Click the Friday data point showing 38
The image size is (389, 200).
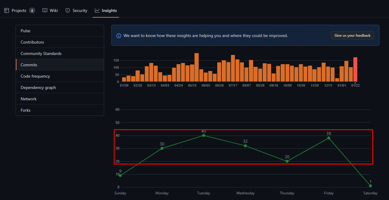pyautogui.click(x=329, y=138)
